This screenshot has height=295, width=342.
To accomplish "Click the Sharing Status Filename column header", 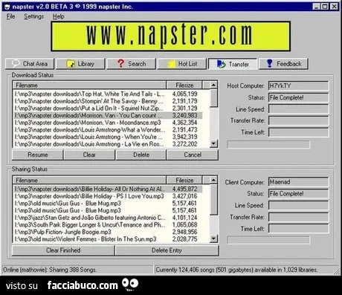I will point(89,181).
